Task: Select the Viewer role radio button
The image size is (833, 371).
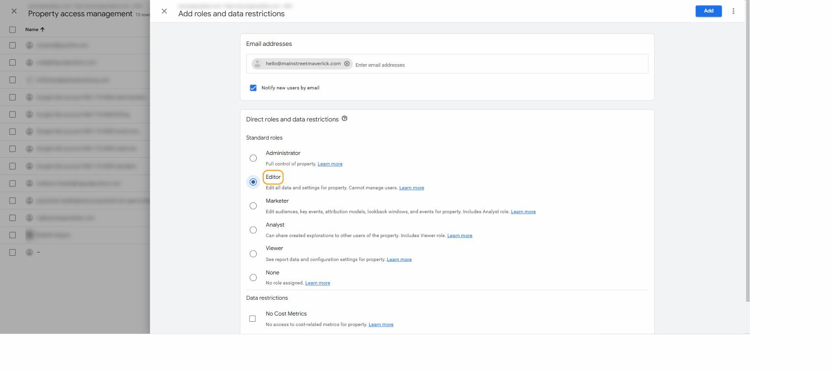Action: pos(253,254)
